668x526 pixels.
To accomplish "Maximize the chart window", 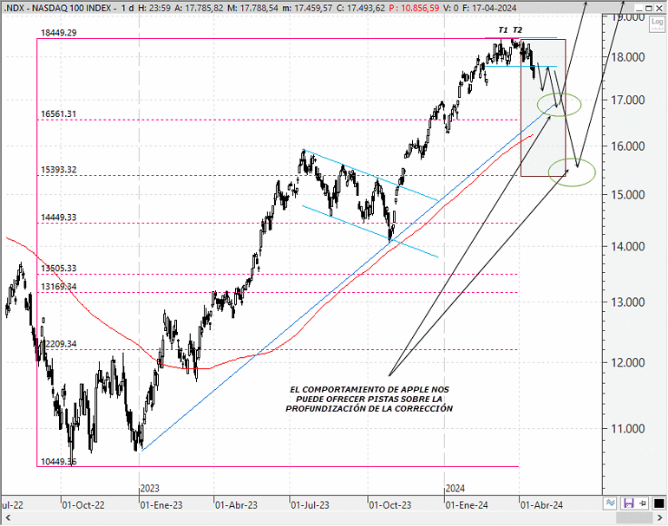I will 648,8.
